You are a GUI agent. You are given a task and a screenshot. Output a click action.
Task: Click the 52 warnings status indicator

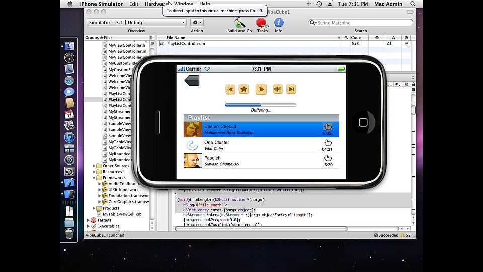tap(406, 235)
